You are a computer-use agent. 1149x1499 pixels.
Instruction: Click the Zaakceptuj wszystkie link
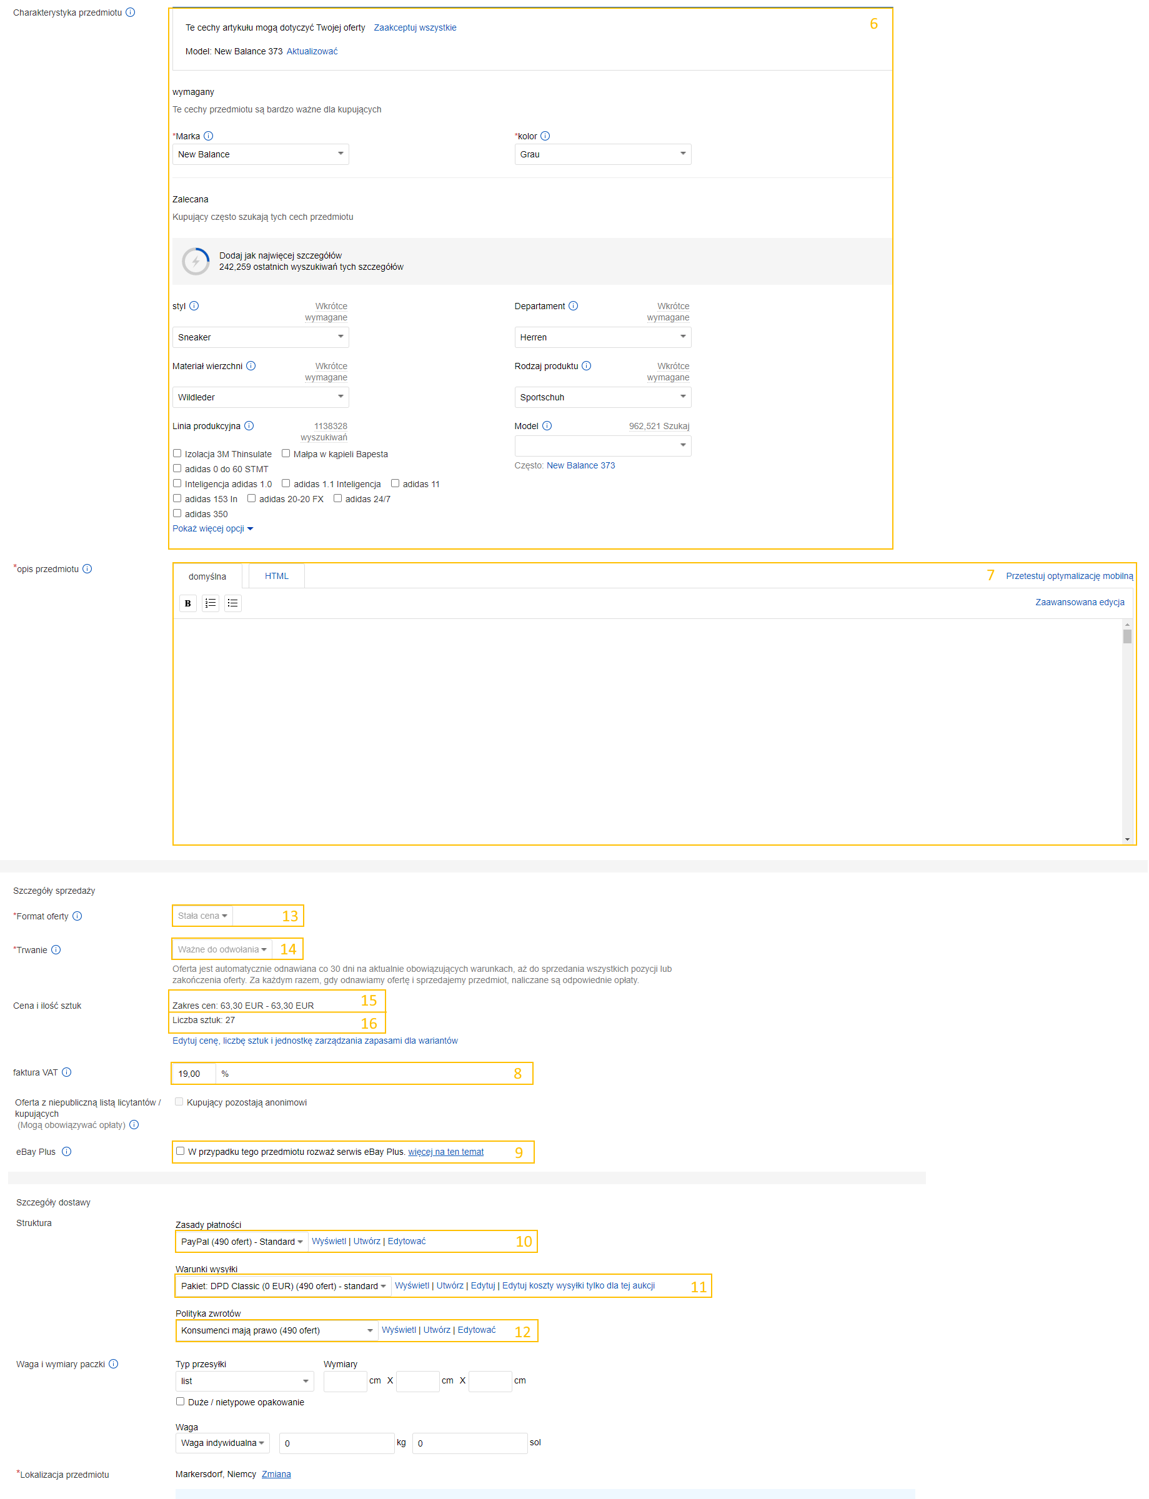[x=415, y=27]
